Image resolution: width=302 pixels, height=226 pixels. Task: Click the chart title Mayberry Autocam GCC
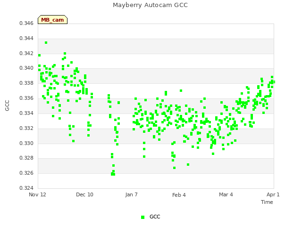click(x=150, y=5)
